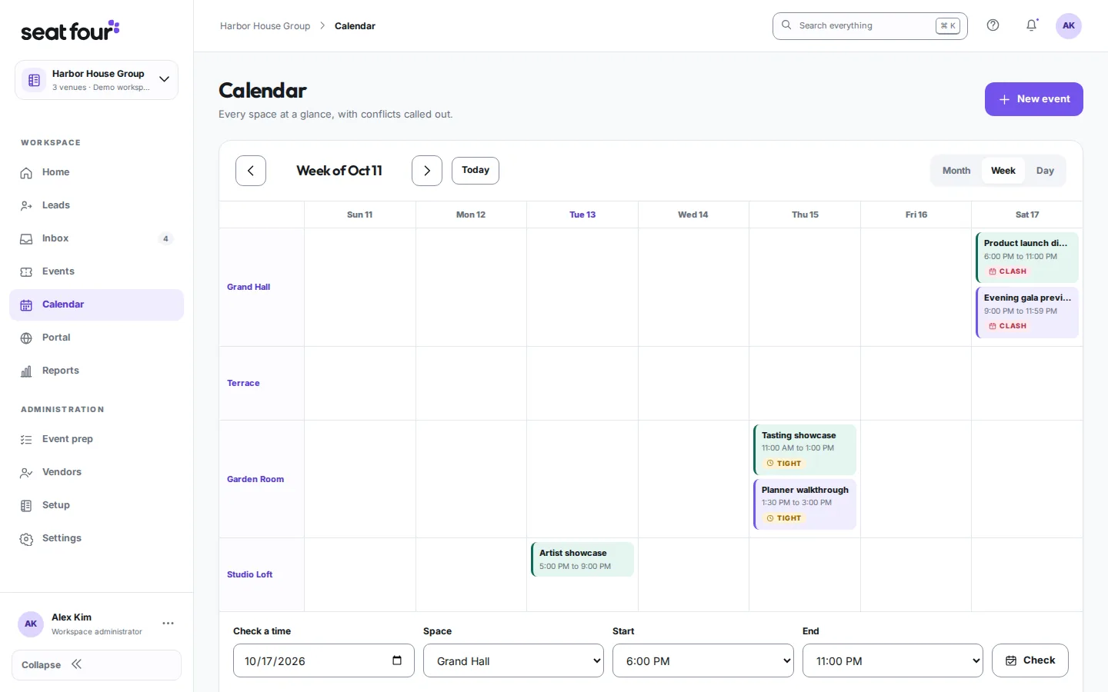Image resolution: width=1108 pixels, height=692 pixels.
Task: Switch to Month view
Action: (x=956, y=171)
